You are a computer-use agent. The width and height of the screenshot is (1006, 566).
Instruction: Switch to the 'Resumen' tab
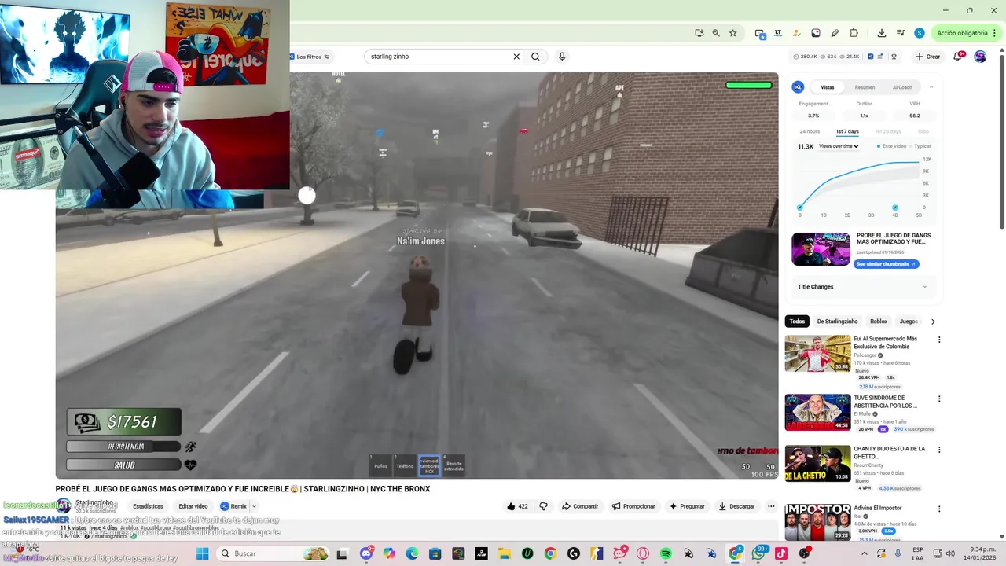click(x=865, y=87)
